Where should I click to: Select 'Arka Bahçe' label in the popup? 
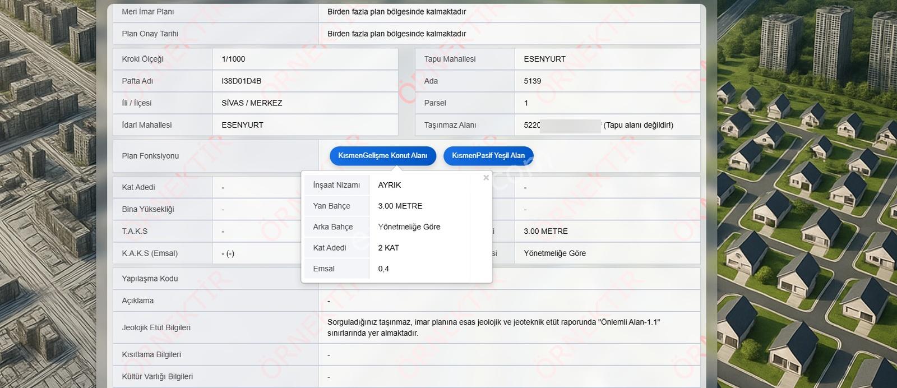point(333,227)
